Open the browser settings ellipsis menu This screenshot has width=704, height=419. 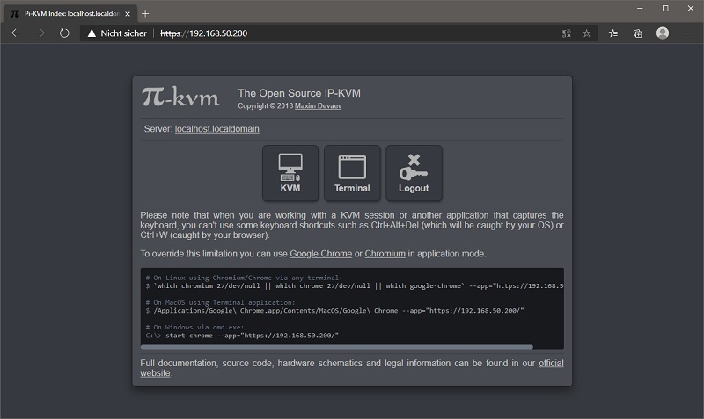tap(687, 33)
